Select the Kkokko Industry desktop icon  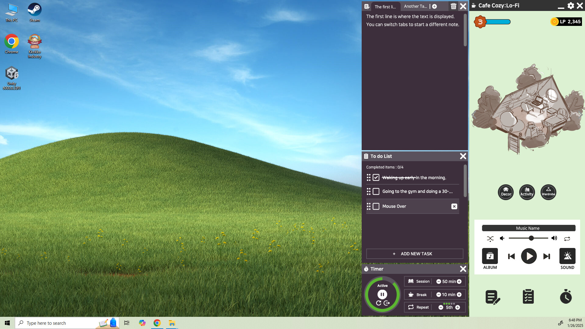pyautogui.click(x=34, y=46)
